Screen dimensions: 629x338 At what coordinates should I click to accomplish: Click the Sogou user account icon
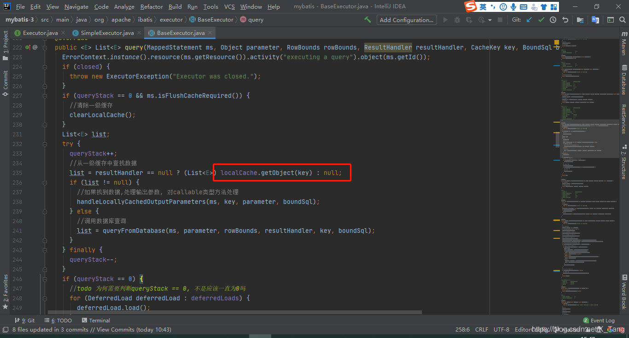pos(534,7)
